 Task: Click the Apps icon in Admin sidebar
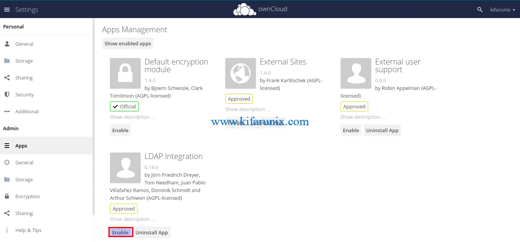tap(7, 146)
